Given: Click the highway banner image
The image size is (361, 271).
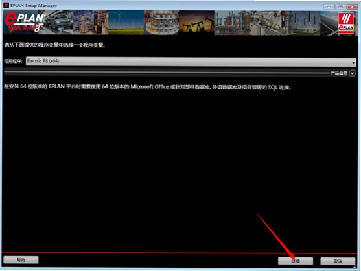Looking at the screenshot, I should [x=329, y=23].
